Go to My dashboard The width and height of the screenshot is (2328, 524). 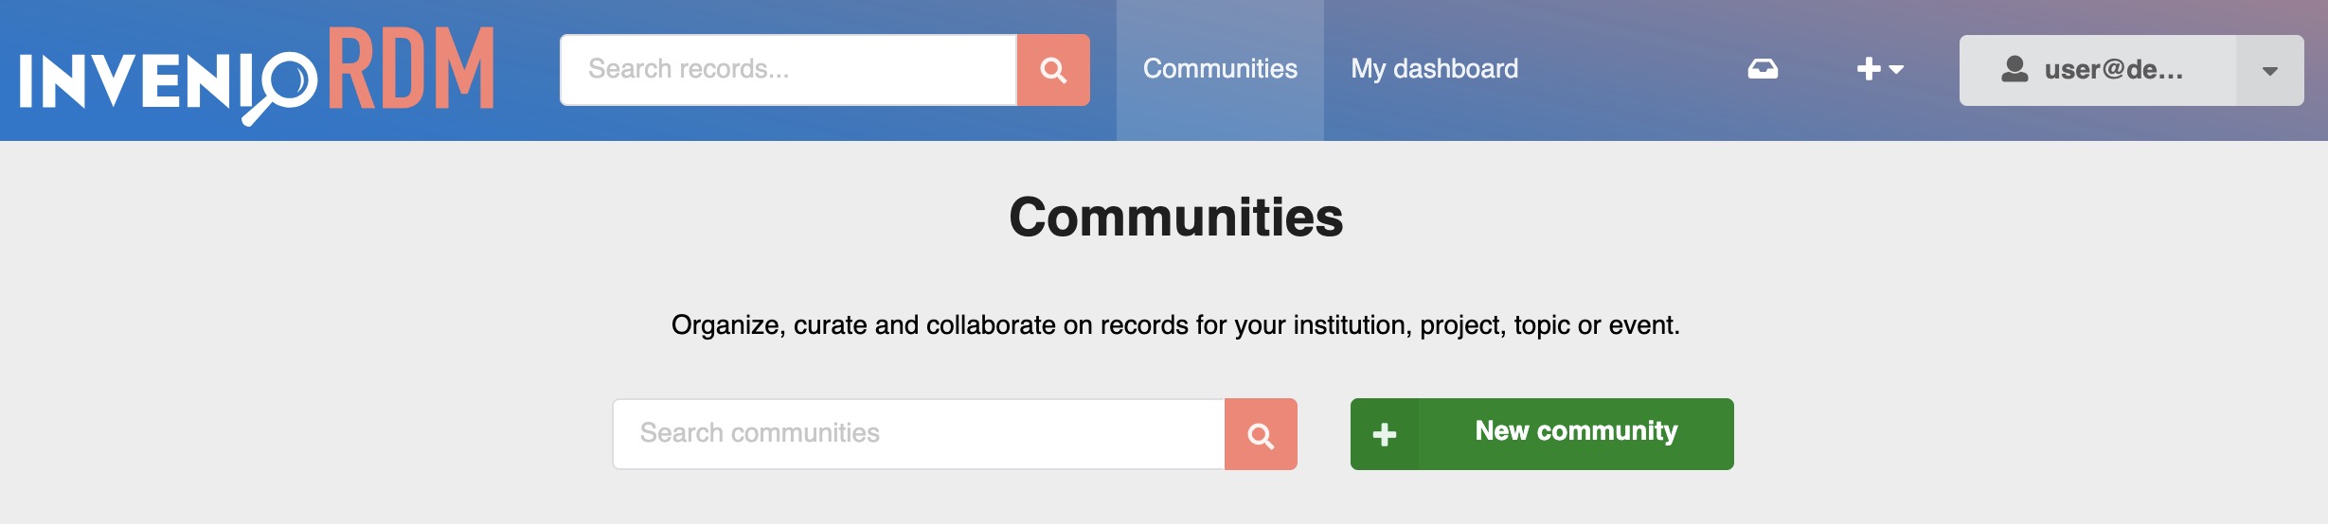coord(1434,69)
